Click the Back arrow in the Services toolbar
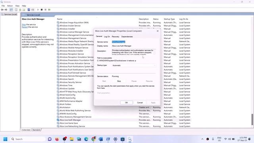254x143 pixels. pyautogui.click(x=2, y=10)
